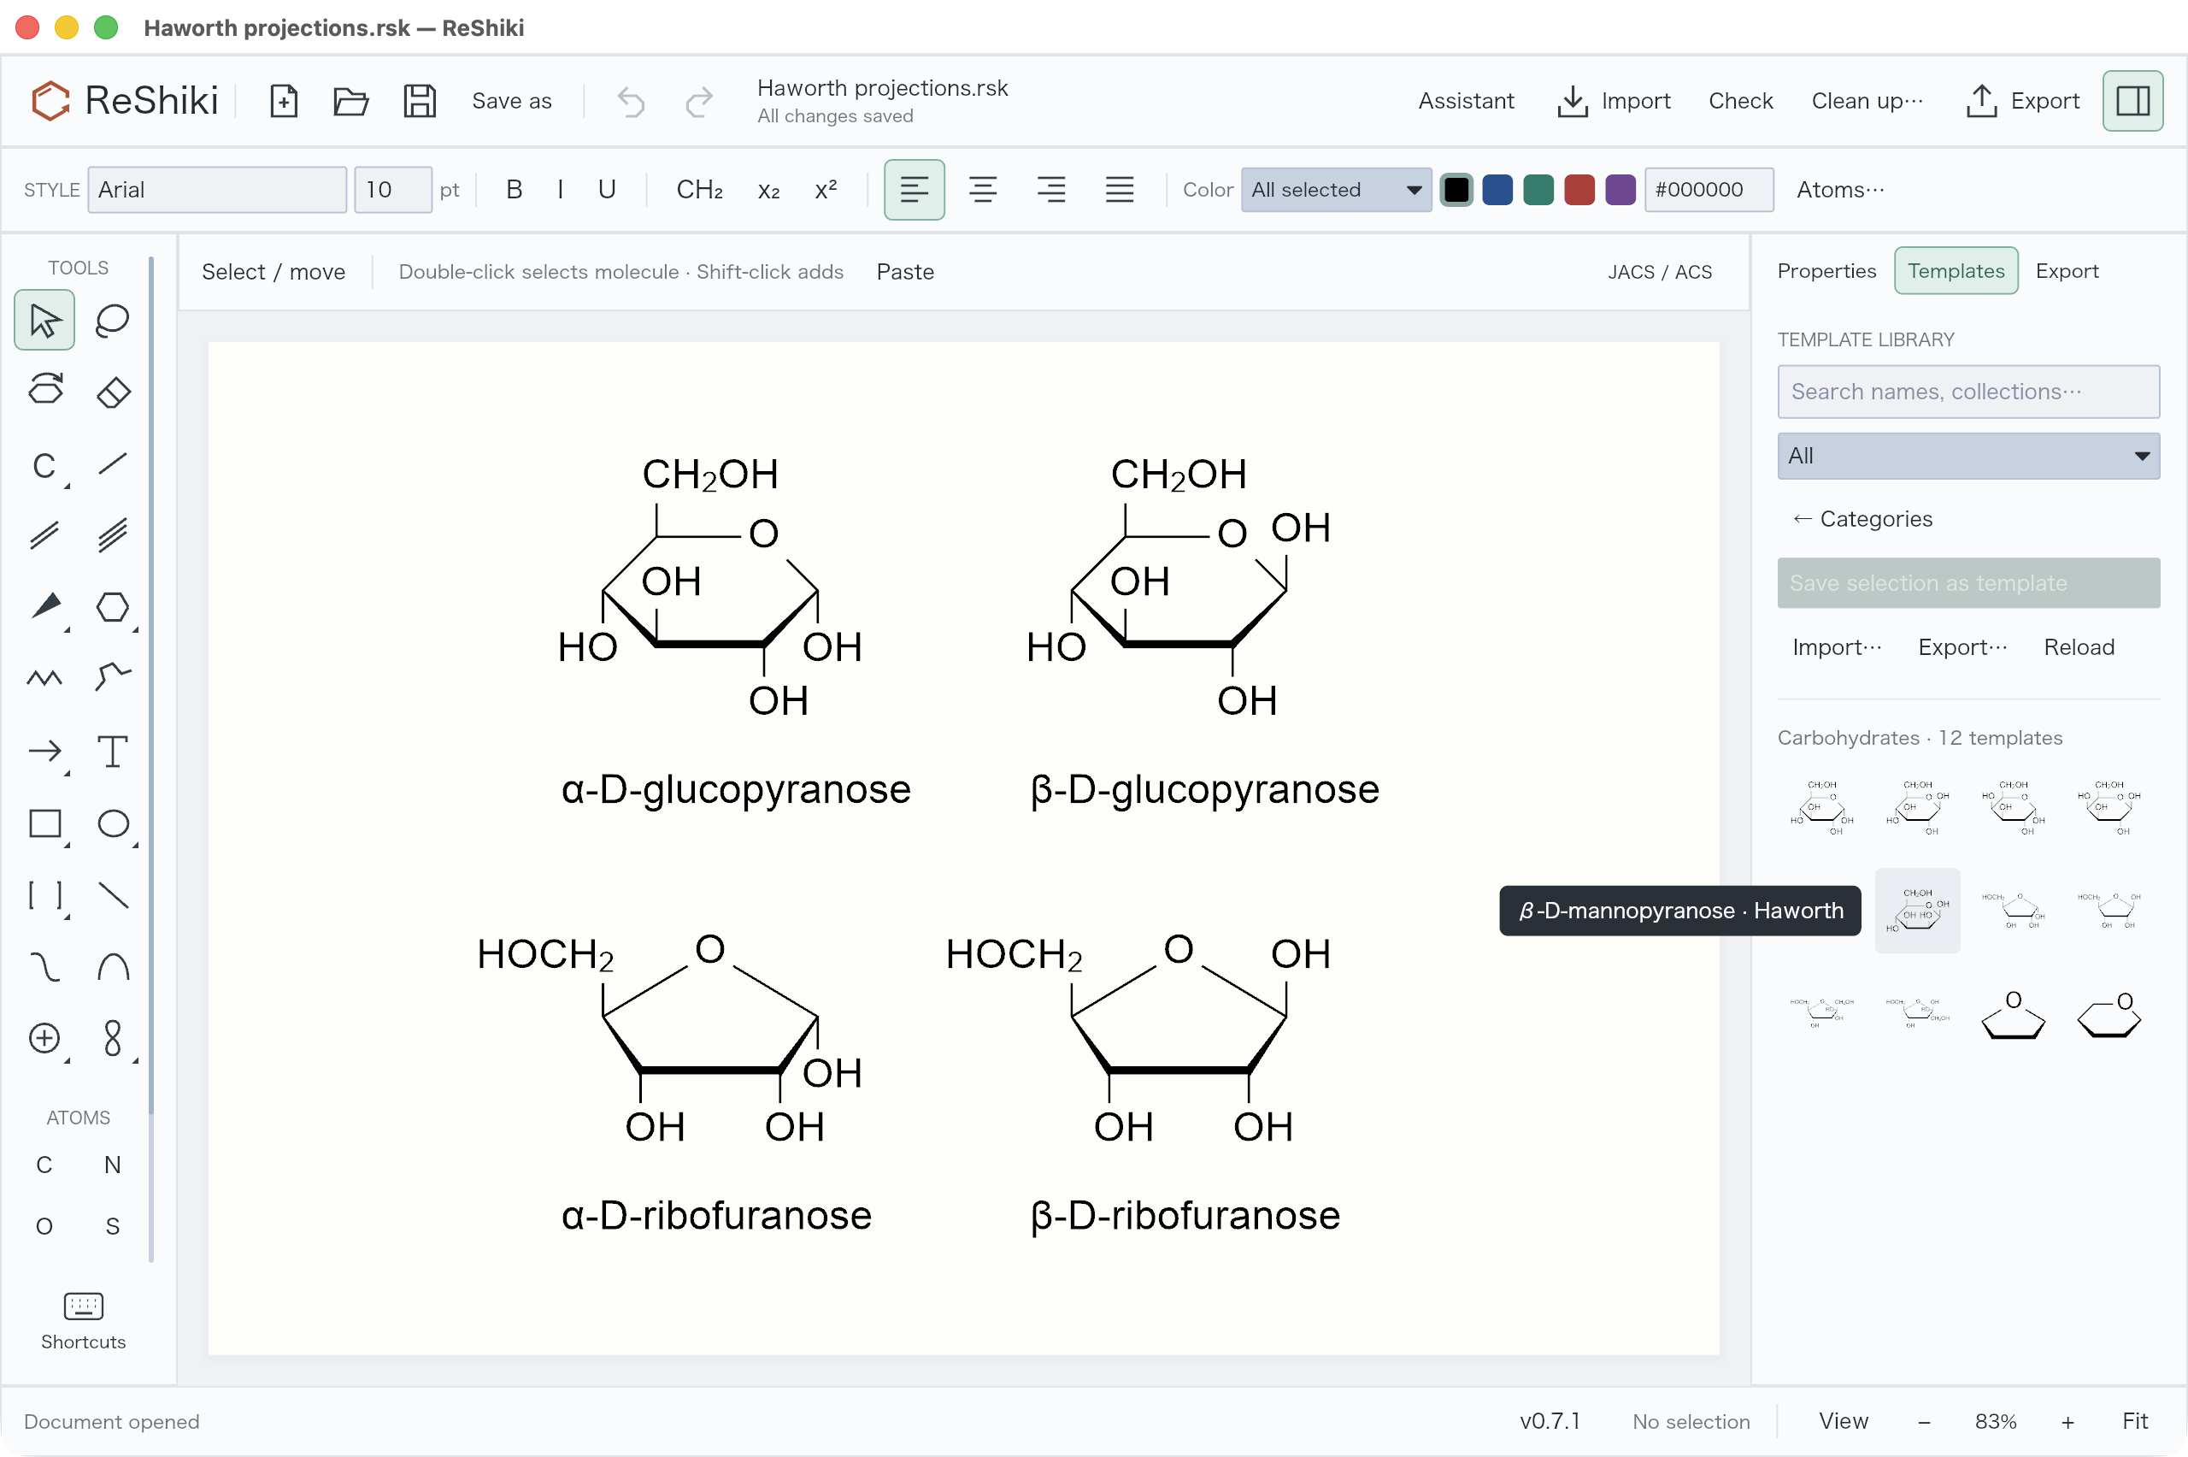Pick the hexagon ring tool

tap(112, 607)
